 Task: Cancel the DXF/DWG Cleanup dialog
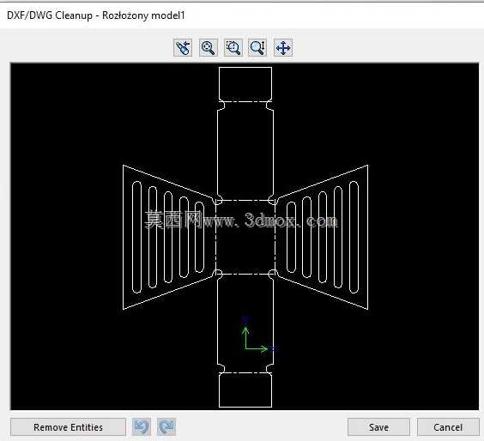coord(448,427)
